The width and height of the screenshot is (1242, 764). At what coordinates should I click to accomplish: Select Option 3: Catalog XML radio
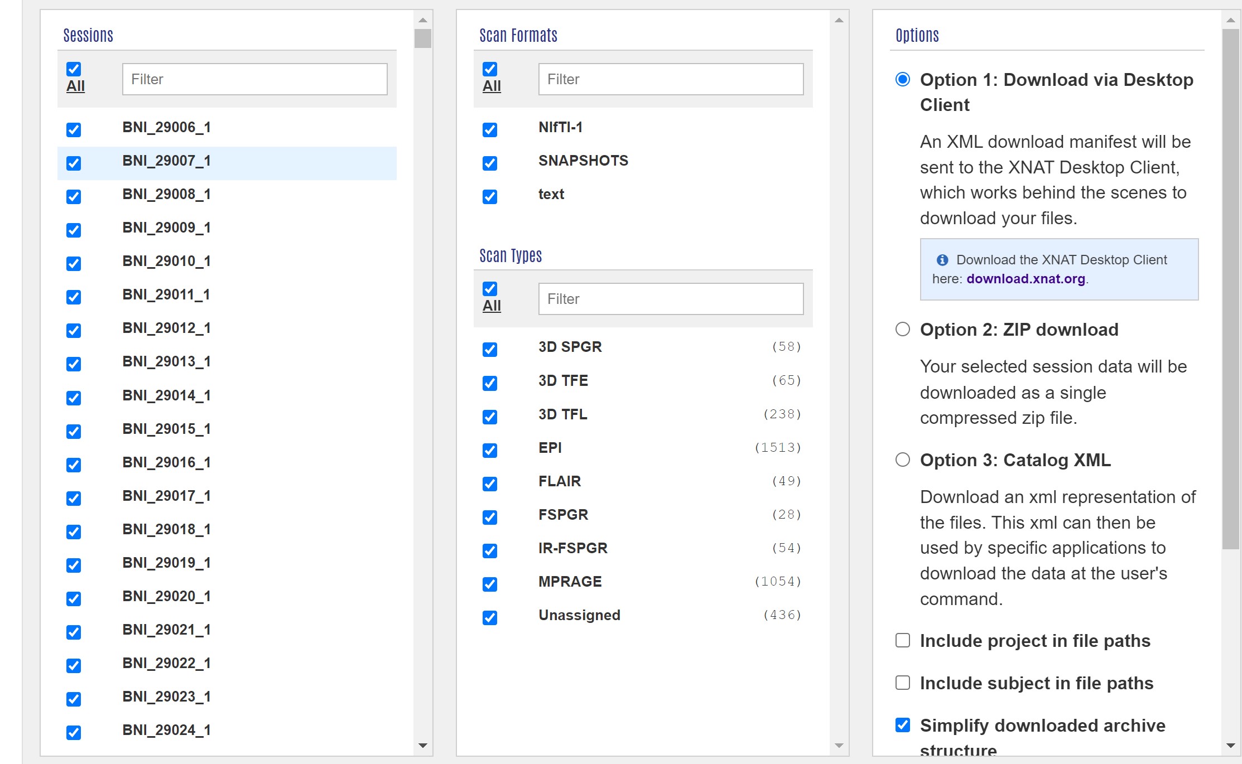click(902, 460)
